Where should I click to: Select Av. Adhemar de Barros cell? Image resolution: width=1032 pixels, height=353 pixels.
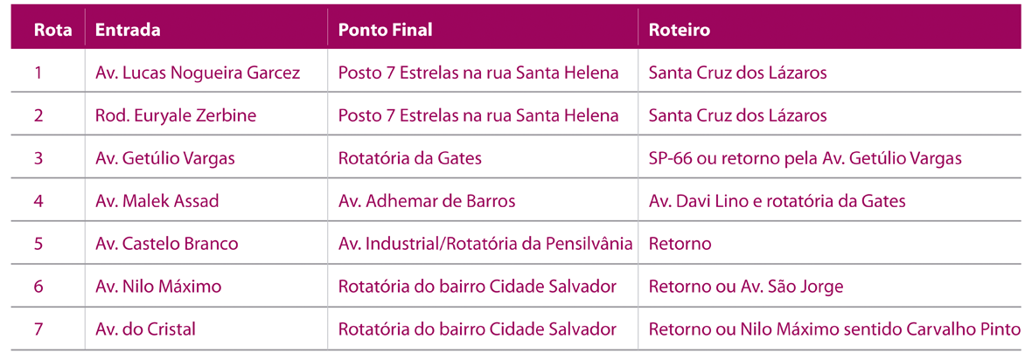(427, 200)
